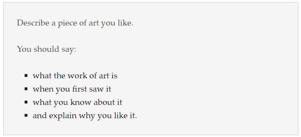Click the word "explain" in the last bullet
Image resolution: width=301 pixels, height=137 pixels.
pos(63,116)
